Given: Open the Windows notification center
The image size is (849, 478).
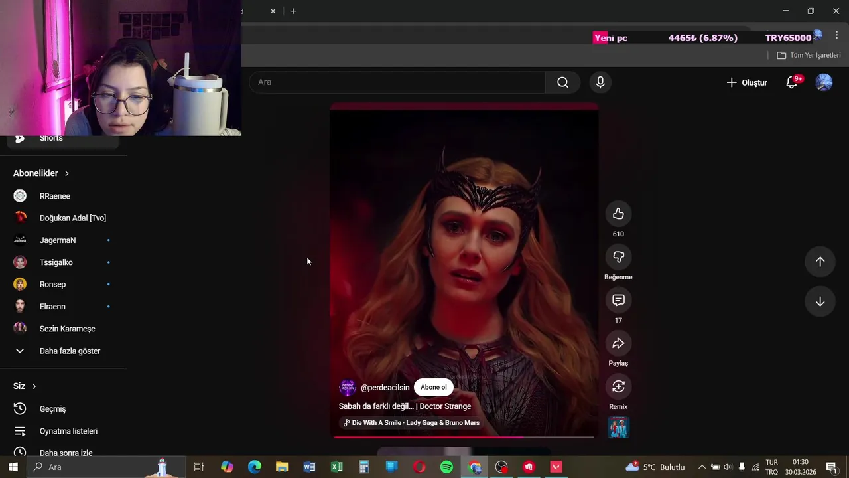Looking at the screenshot, I should (832, 467).
